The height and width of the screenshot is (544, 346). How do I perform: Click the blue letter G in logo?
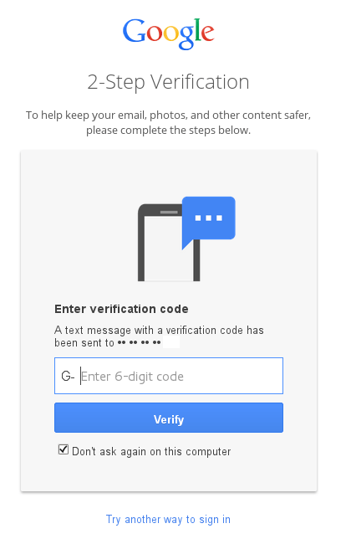tap(135, 31)
